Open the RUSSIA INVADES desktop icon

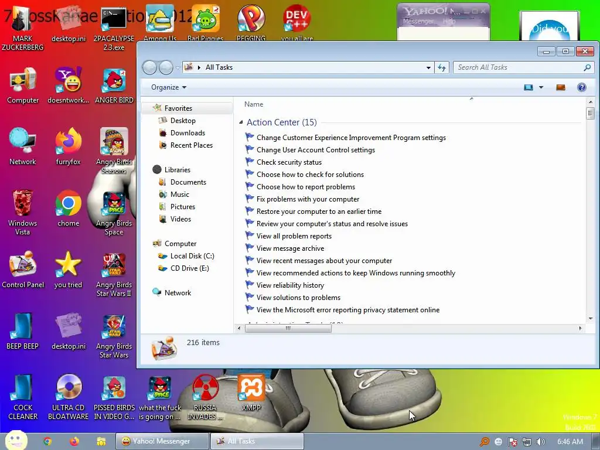(205, 397)
